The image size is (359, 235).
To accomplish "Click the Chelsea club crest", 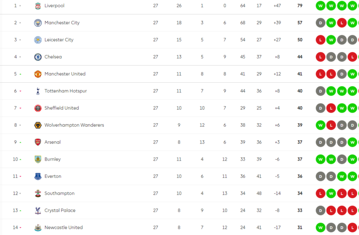I will (x=38, y=57).
